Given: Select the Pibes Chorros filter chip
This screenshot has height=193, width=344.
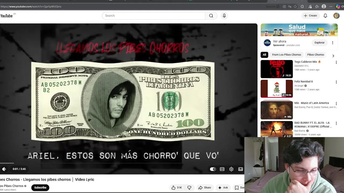Looking at the screenshot, I should 316,55.
